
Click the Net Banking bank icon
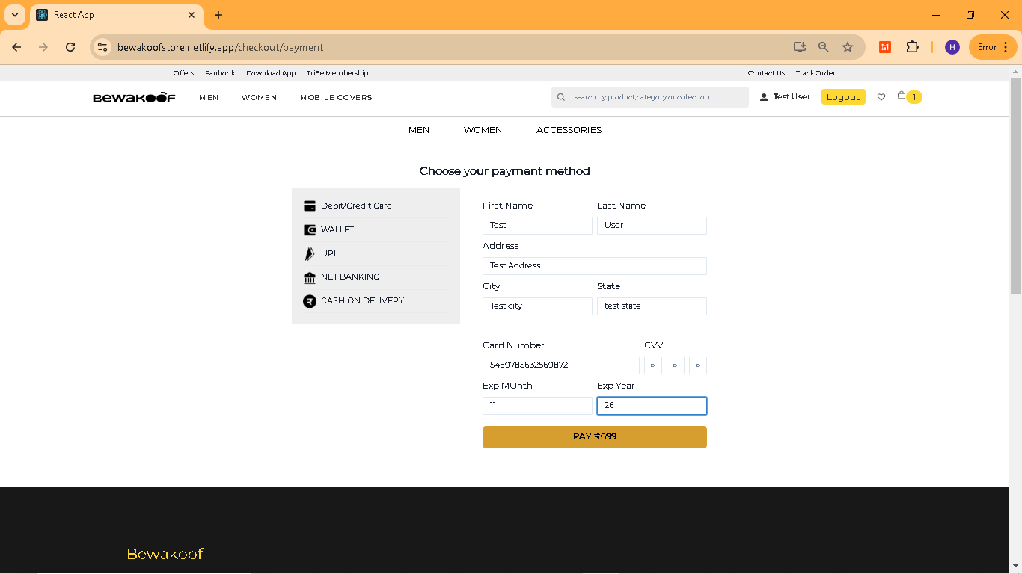pyautogui.click(x=310, y=277)
